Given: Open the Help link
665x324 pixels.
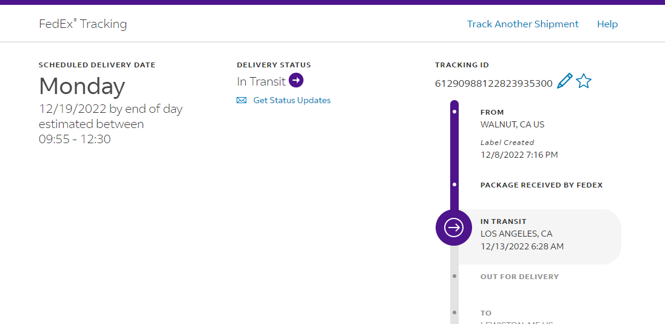Looking at the screenshot, I should (x=607, y=24).
